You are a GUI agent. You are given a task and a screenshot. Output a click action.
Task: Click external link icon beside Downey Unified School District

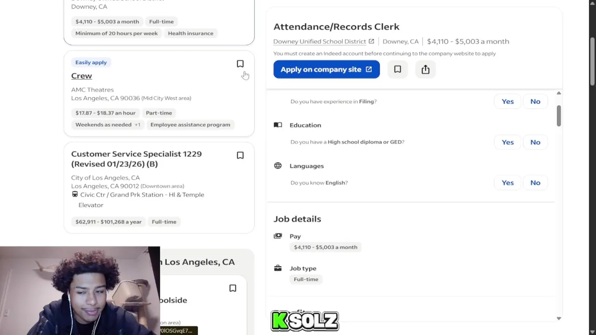pos(371,41)
